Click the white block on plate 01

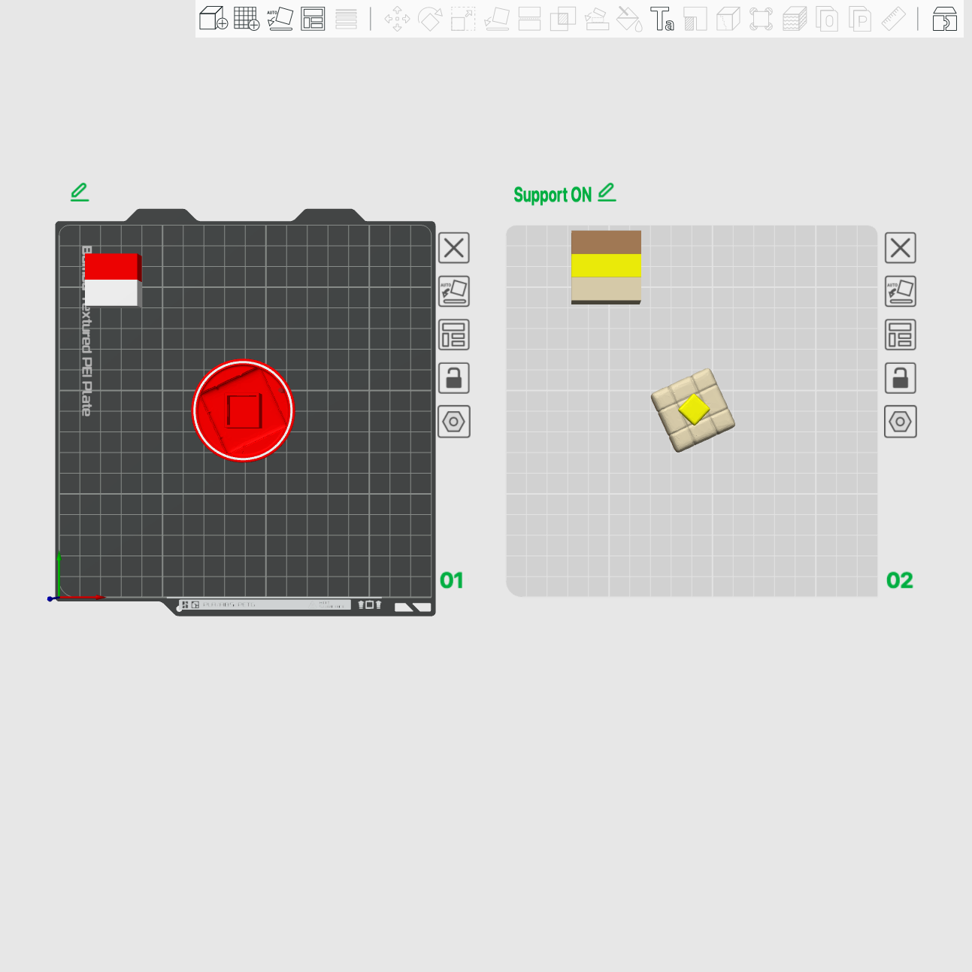pyautogui.click(x=112, y=293)
